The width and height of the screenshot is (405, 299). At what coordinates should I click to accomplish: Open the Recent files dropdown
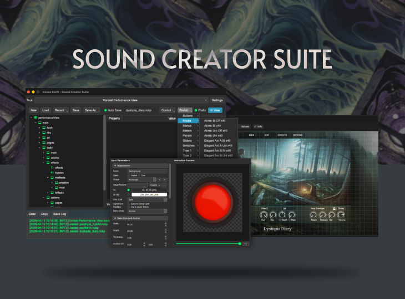pyautogui.click(x=60, y=110)
